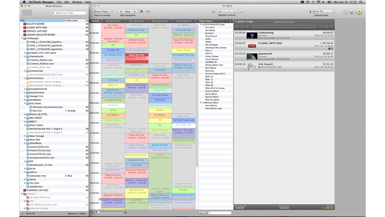The image size is (385, 217).
Task: Switch playlist pane to thumbnail view icon
Action: 230,21
